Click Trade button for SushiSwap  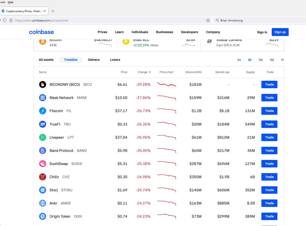(x=269, y=164)
